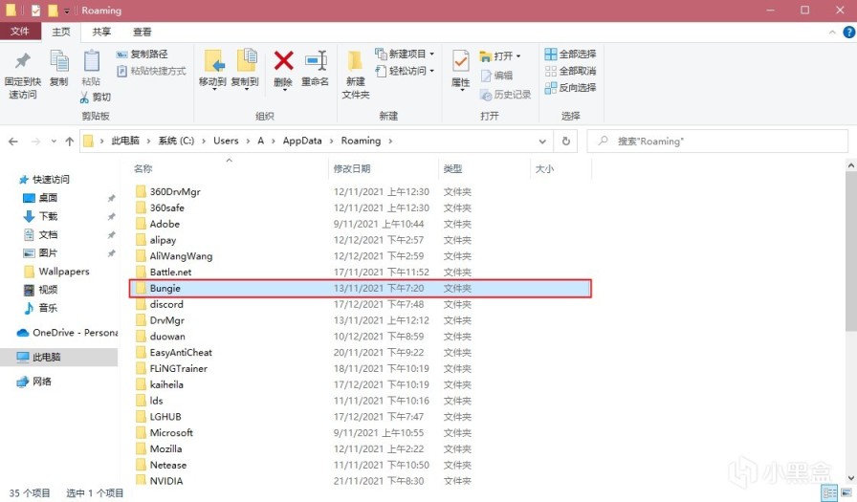Click the Copy (复制) ribbon icon
The height and width of the screenshot is (502, 857).
click(59, 61)
